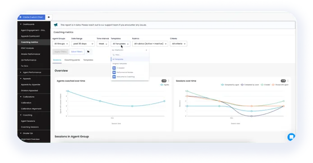Open Appeals by Appealer report
313x163 pixels.
[31, 85]
